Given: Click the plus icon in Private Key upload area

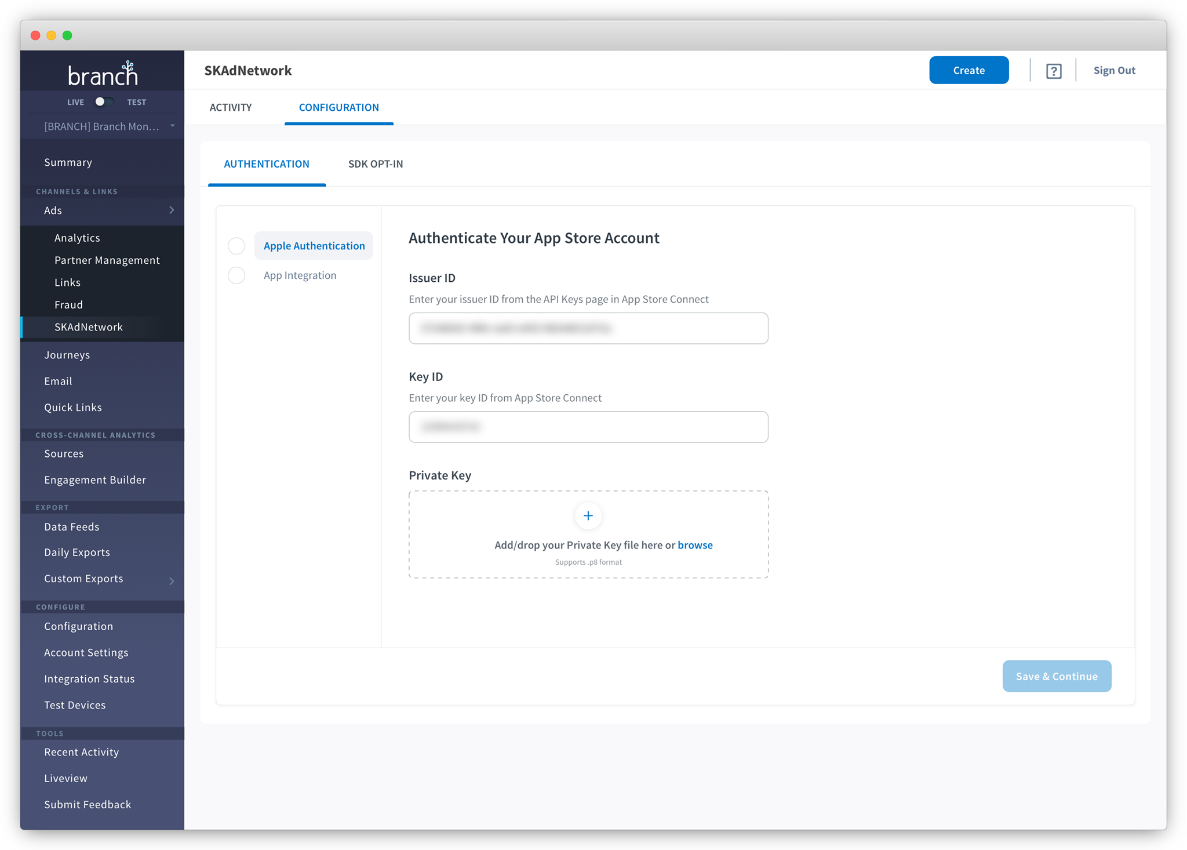Looking at the screenshot, I should (588, 515).
